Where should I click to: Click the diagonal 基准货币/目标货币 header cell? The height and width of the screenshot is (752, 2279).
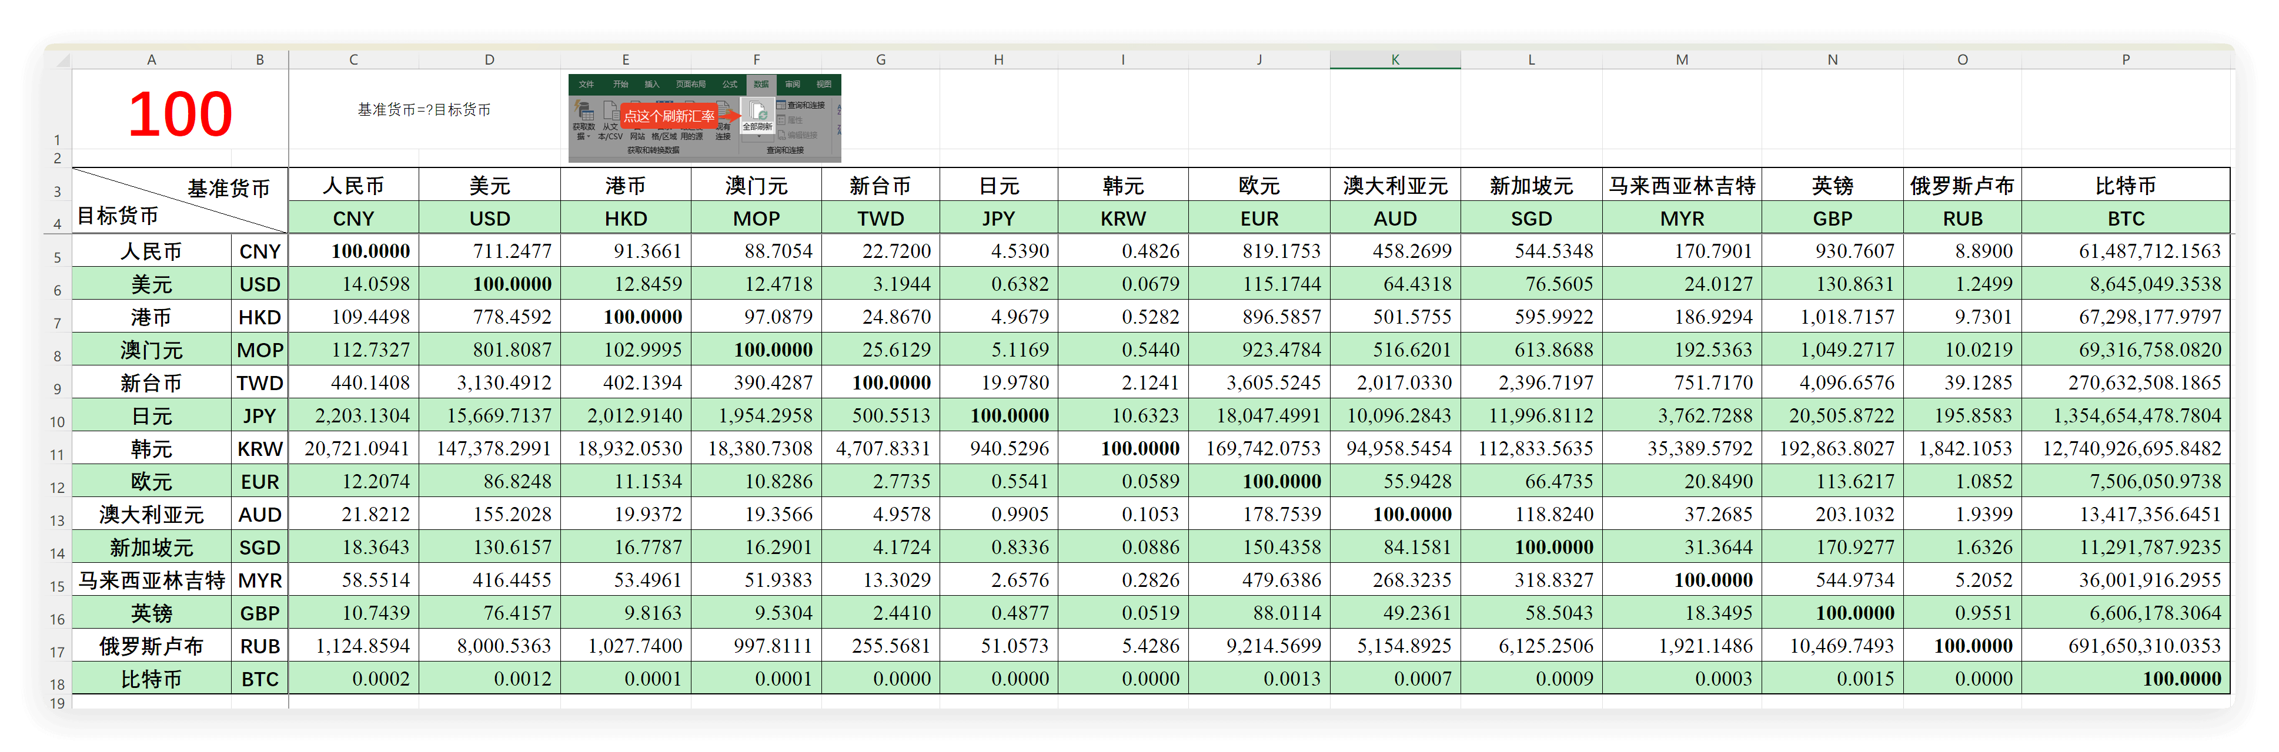pos(179,200)
